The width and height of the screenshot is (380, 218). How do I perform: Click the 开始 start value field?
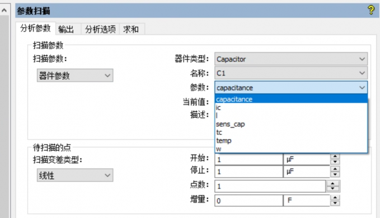point(248,159)
